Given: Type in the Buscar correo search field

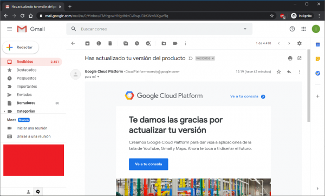Looking at the screenshot, I should (160, 29).
